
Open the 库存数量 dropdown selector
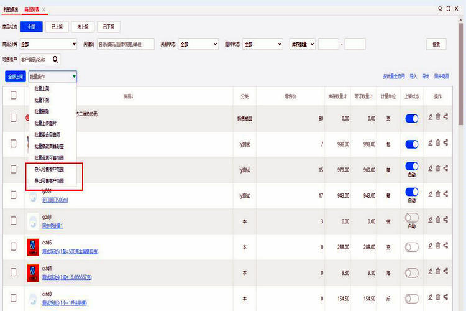pos(303,44)
